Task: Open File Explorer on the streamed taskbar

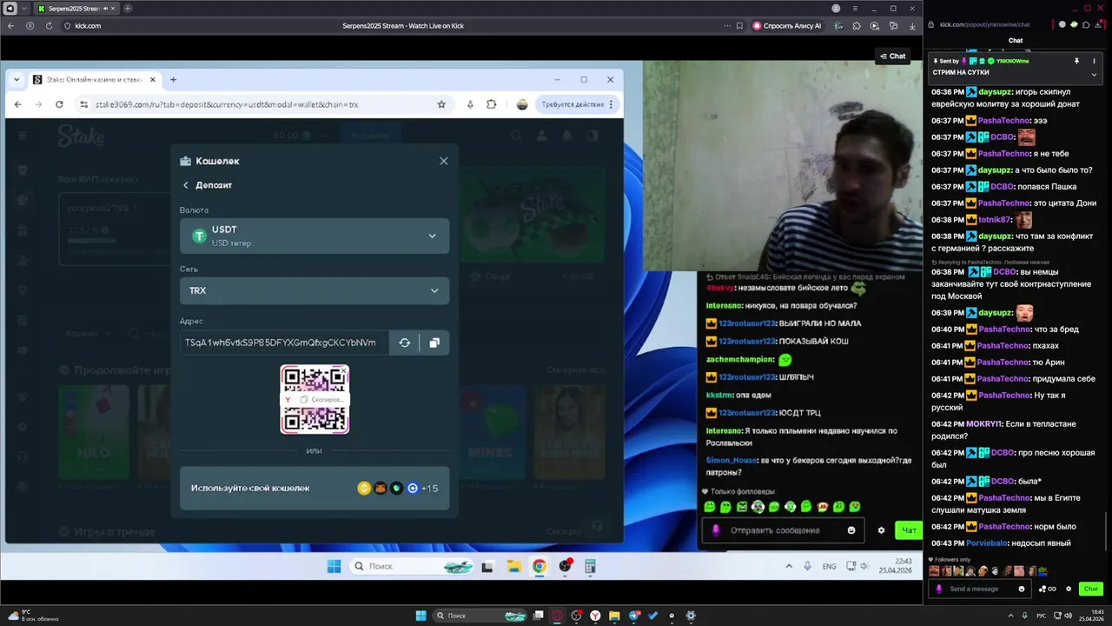Action: (514, 566)
